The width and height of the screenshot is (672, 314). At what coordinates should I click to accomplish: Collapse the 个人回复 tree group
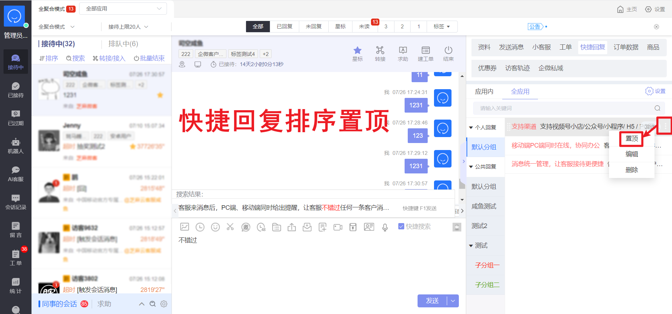point(471,128)
